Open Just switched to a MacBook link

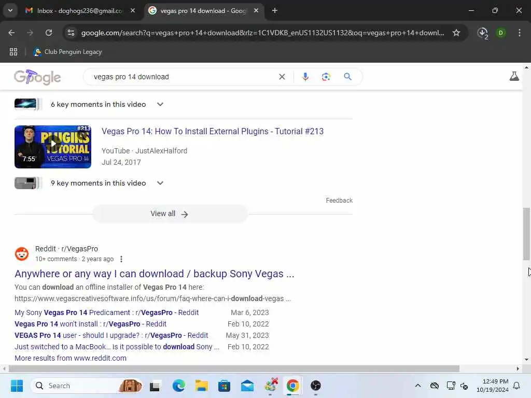pyautogui.click(x=117, y=347)
